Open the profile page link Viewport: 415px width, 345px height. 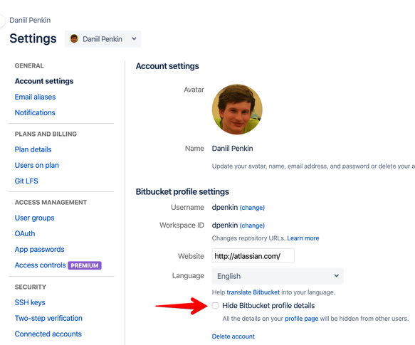301,319
